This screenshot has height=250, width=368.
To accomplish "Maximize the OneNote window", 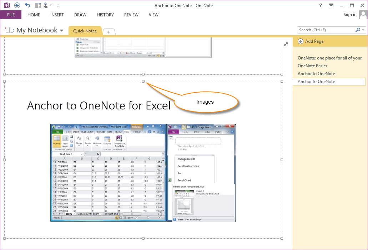I will tap(352, 5).
